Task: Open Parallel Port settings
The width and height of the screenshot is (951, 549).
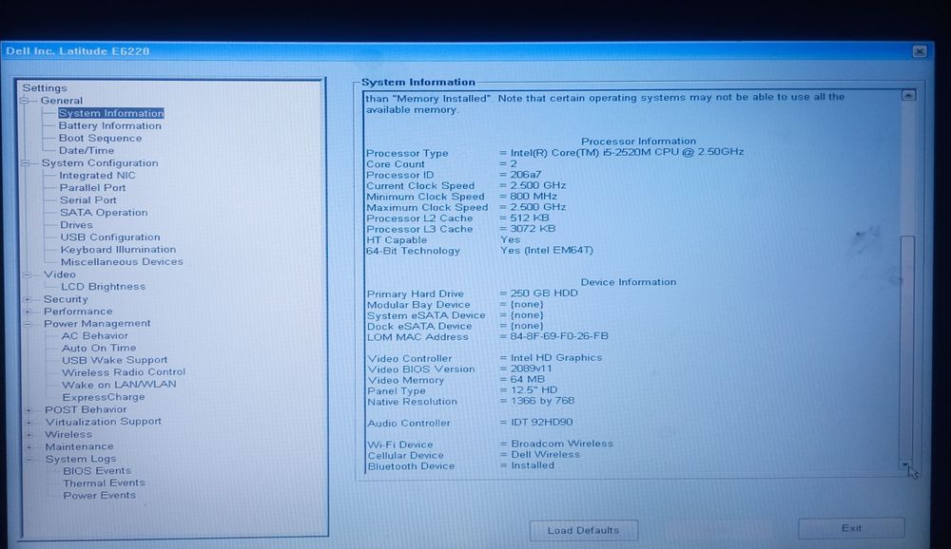Action: coord(93,188)
